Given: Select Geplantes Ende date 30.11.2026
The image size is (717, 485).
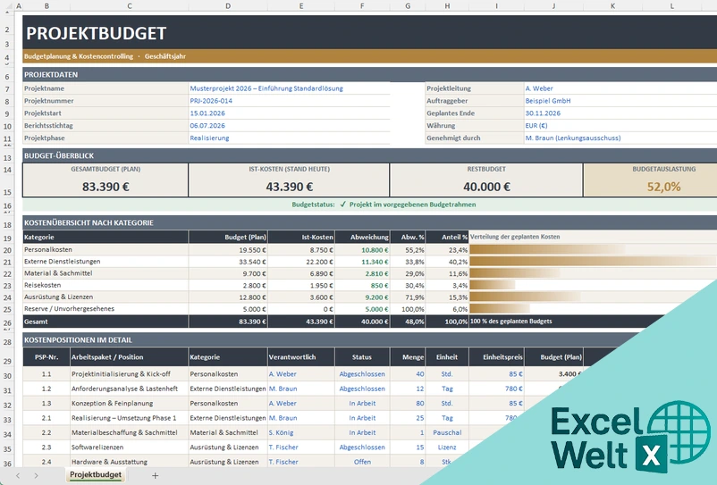Looking at the screenshot, I should [620, 113].
